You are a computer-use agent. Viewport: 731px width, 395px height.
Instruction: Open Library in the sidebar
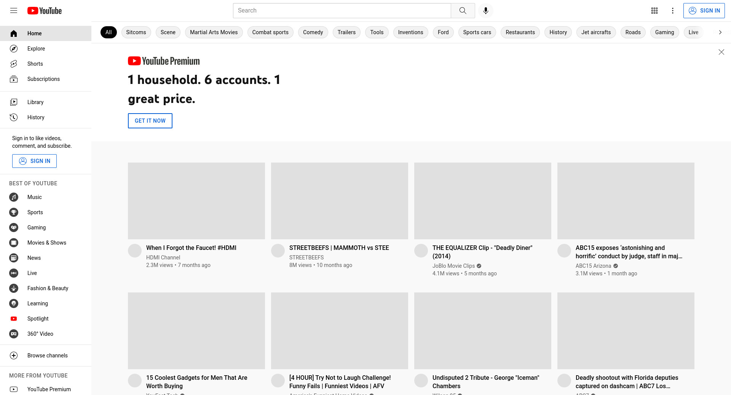pos(46,102)
